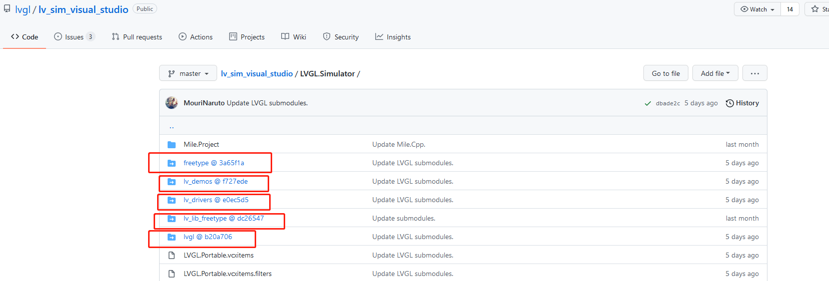This screenshot has width=829, height=281.
Task: Click the MouriNaruto avatar image
Action: pyautogui.click(x=172, y=103)
